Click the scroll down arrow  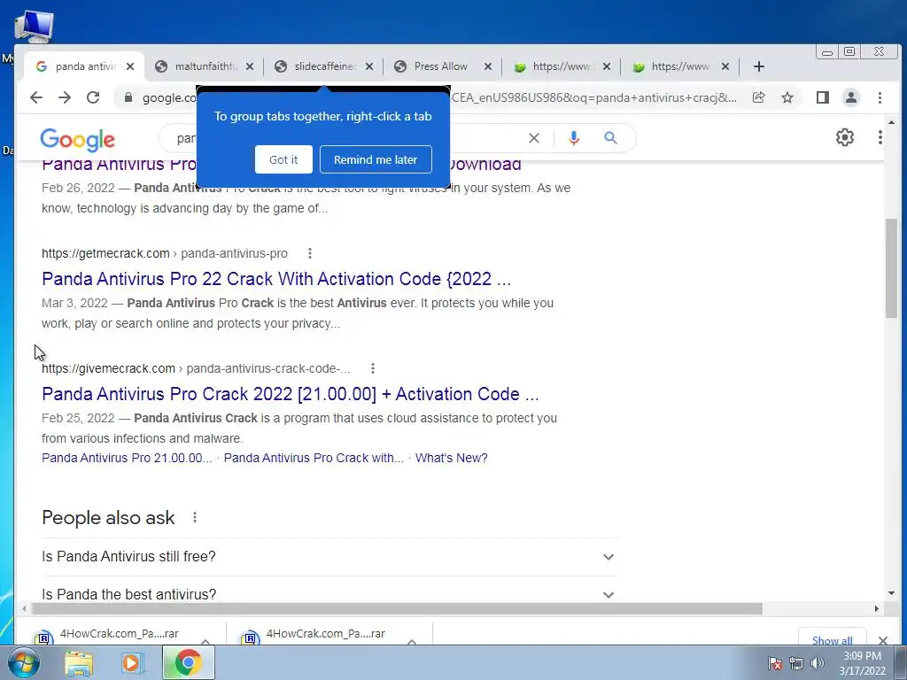[x=891, y=592]
